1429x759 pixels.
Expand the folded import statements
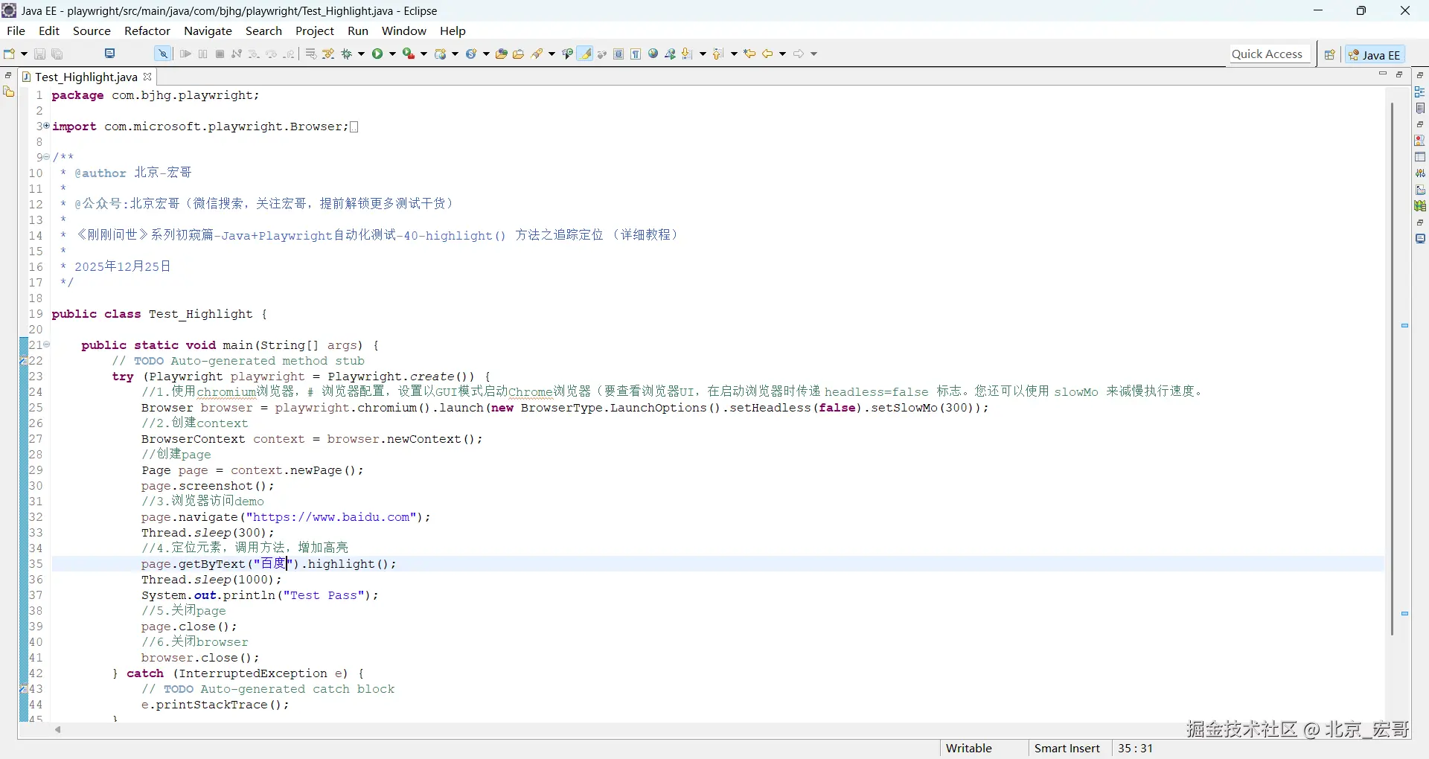coord(46,126)
